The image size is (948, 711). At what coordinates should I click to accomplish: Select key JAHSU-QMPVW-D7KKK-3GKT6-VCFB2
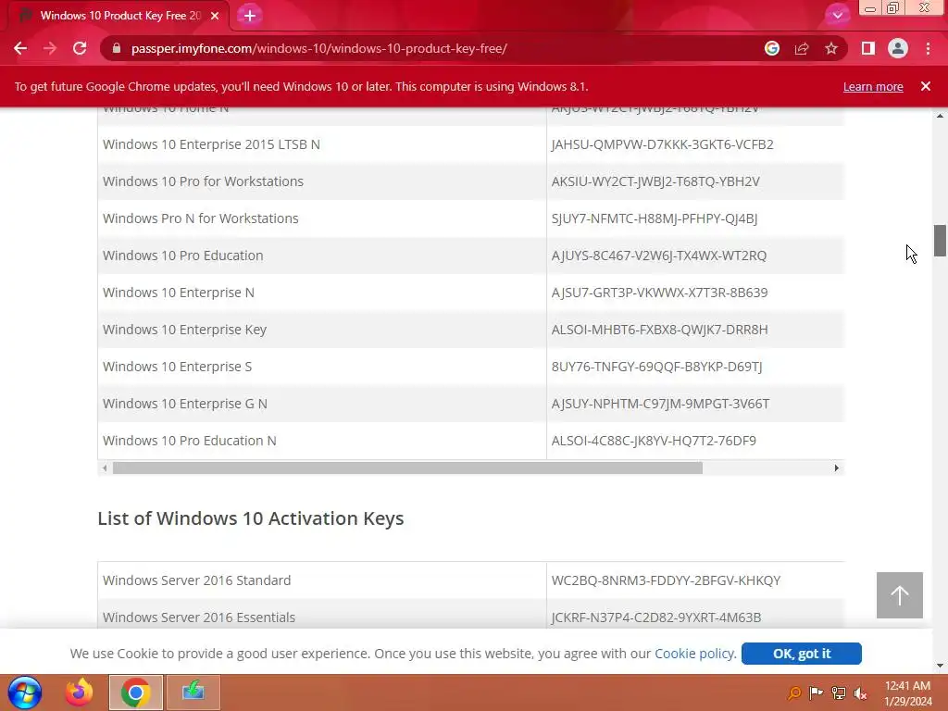coord(662,144)
